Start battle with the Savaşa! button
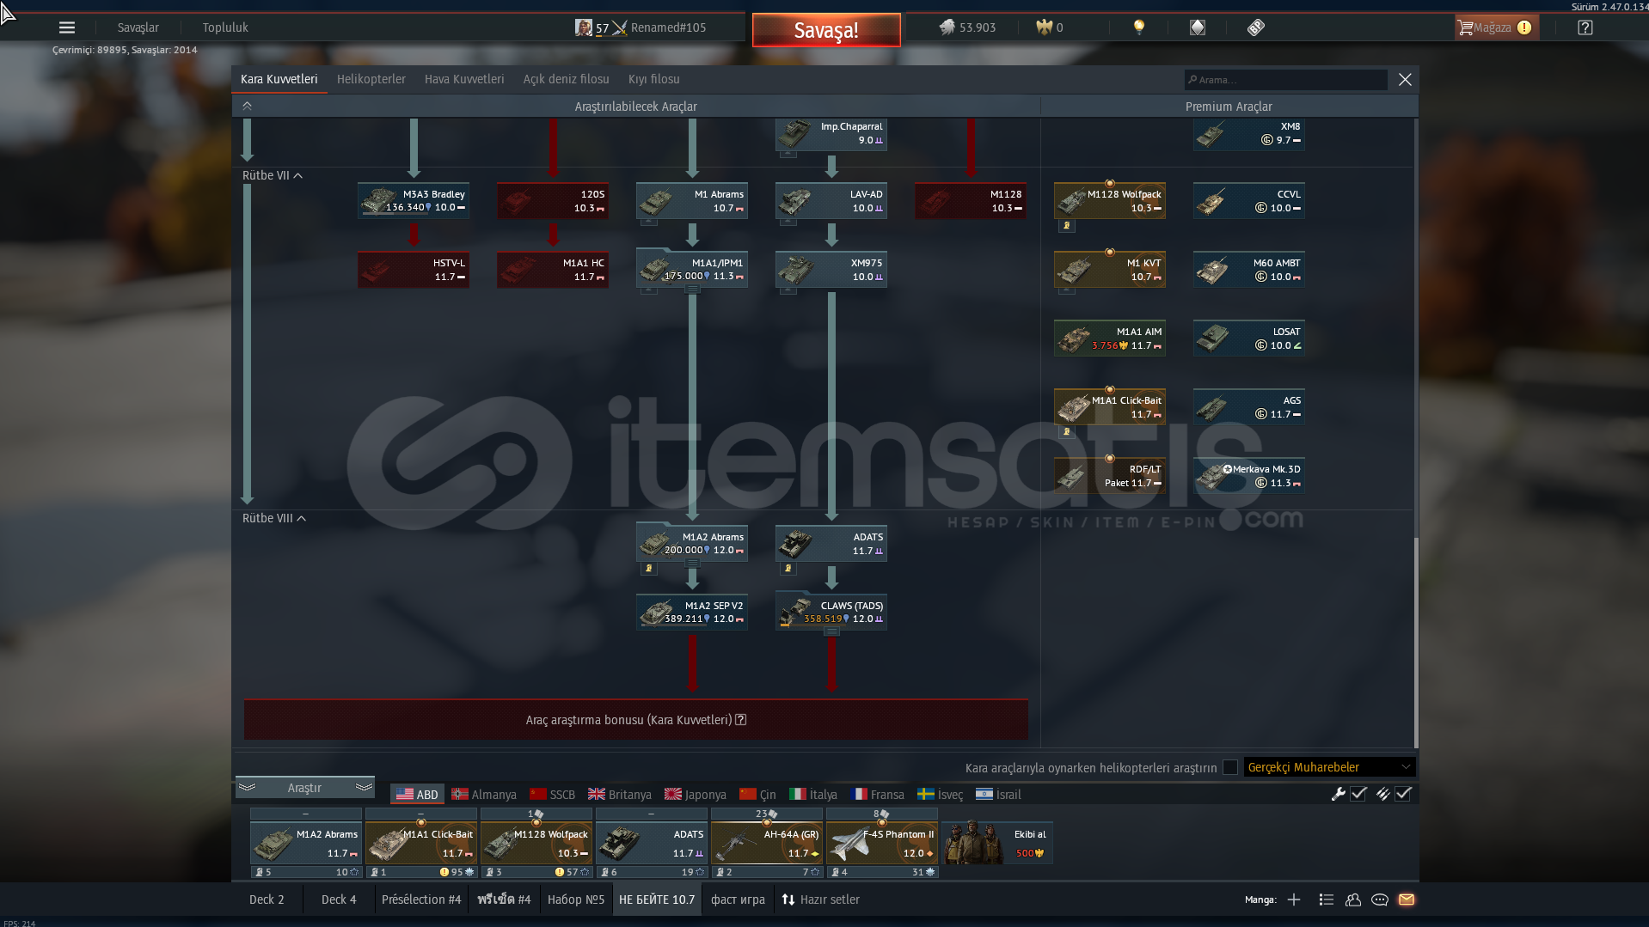The image size is (1649, 927). 826,30
